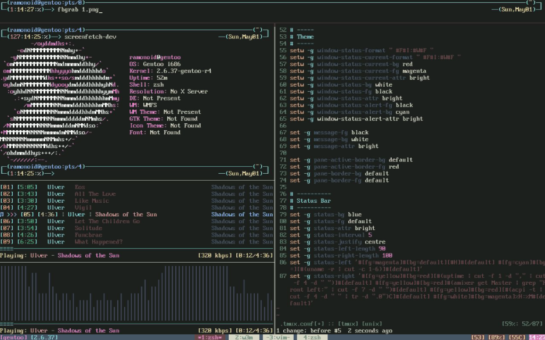This screenshot has height=340, width=545.
Task: Place cursor on line 60 window-status-bg white
Action: tap(341, 85)
